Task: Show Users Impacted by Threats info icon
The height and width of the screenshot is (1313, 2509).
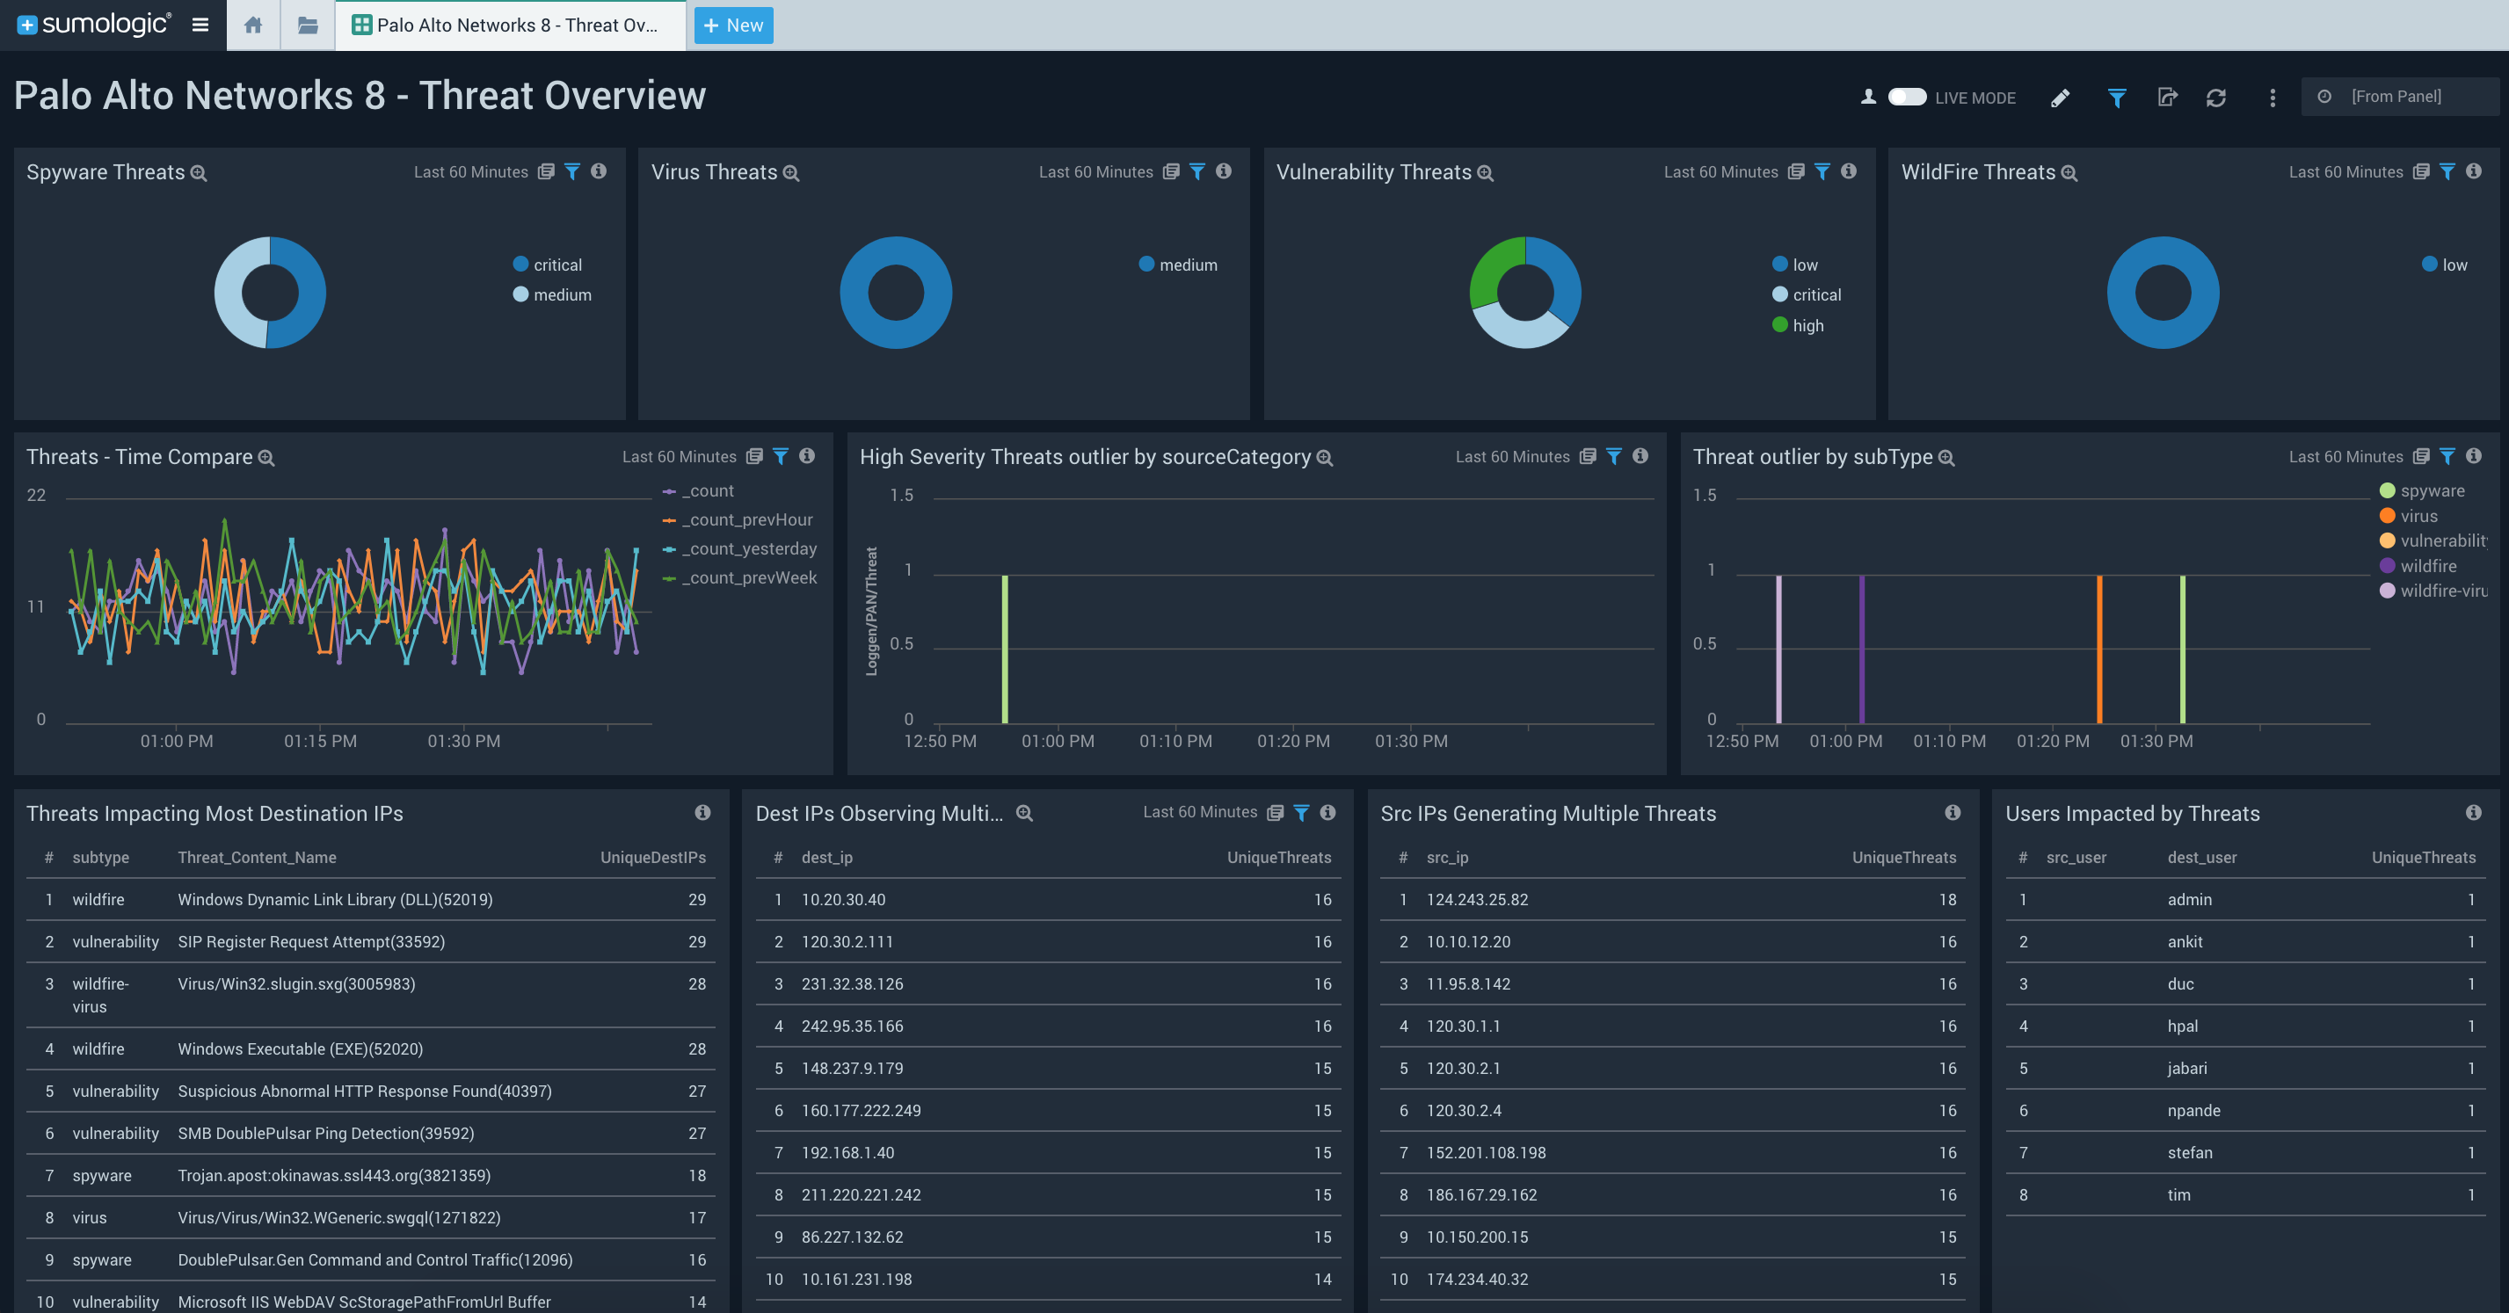Action: click(2473, 812)
